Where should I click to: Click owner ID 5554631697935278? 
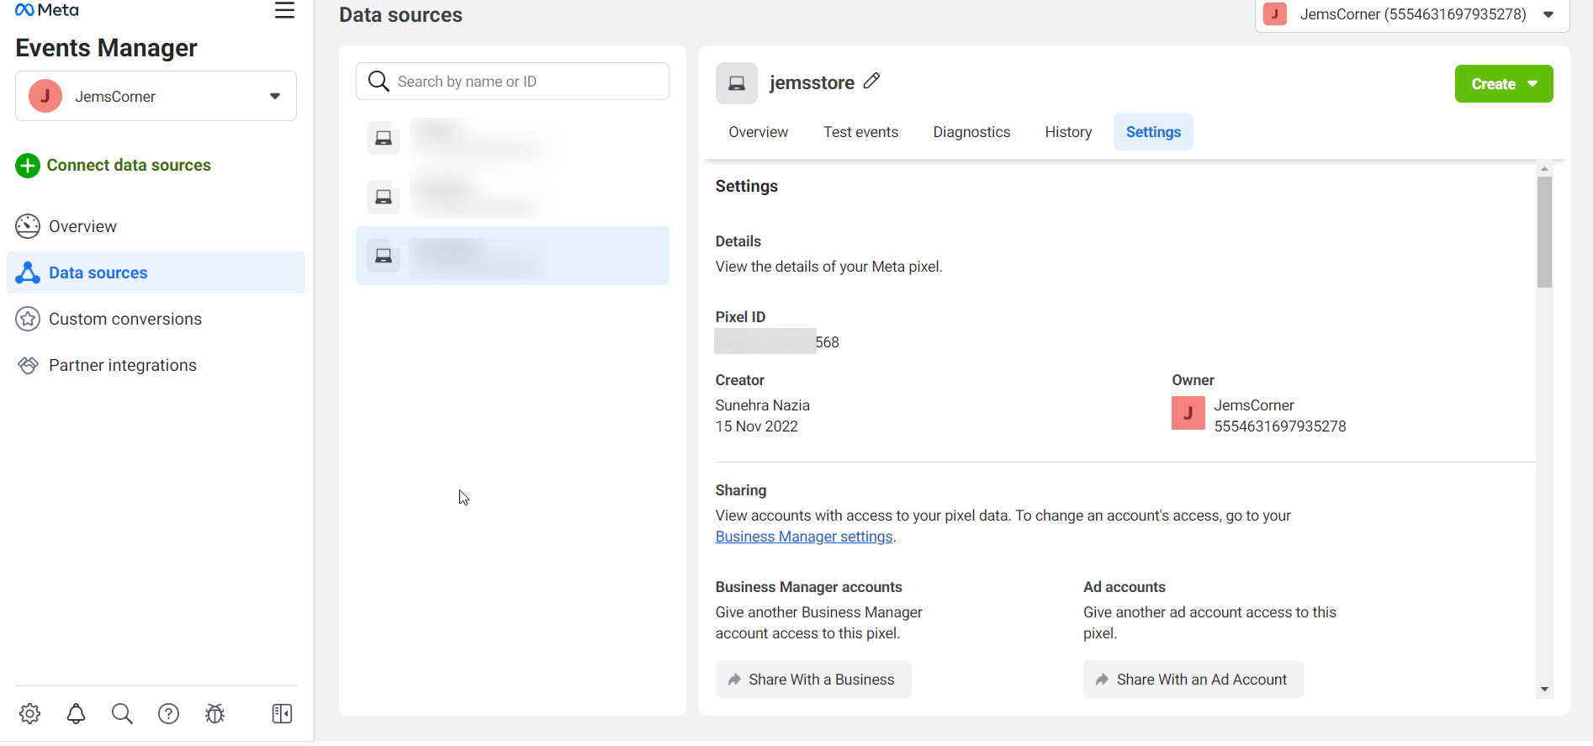pos(1280,426)
